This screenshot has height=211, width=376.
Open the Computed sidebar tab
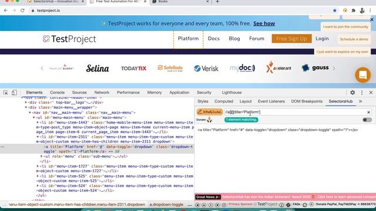point(224,101)
